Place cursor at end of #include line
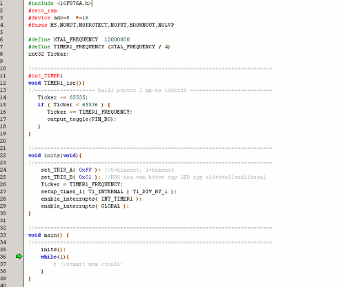 92,3
